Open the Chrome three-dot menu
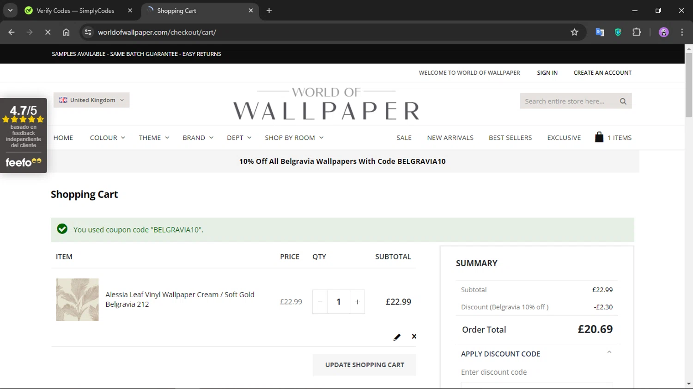 (682, 32)
